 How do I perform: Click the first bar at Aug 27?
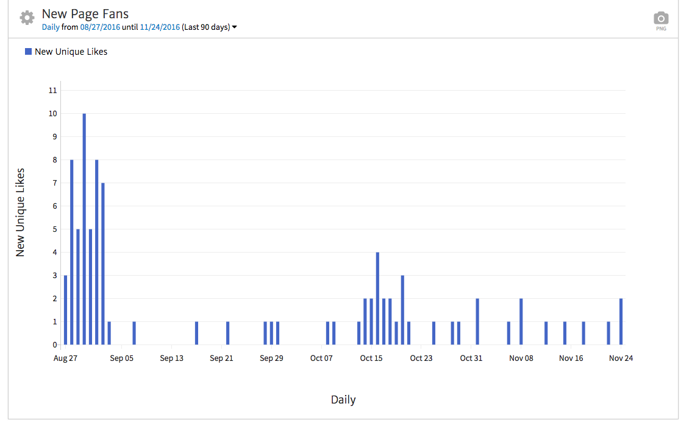(x=65, y=310)
